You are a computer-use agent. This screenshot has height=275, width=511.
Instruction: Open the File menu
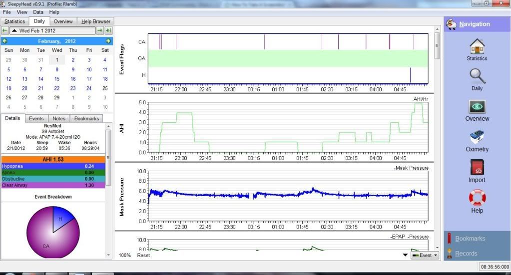(x=7, y=12)
